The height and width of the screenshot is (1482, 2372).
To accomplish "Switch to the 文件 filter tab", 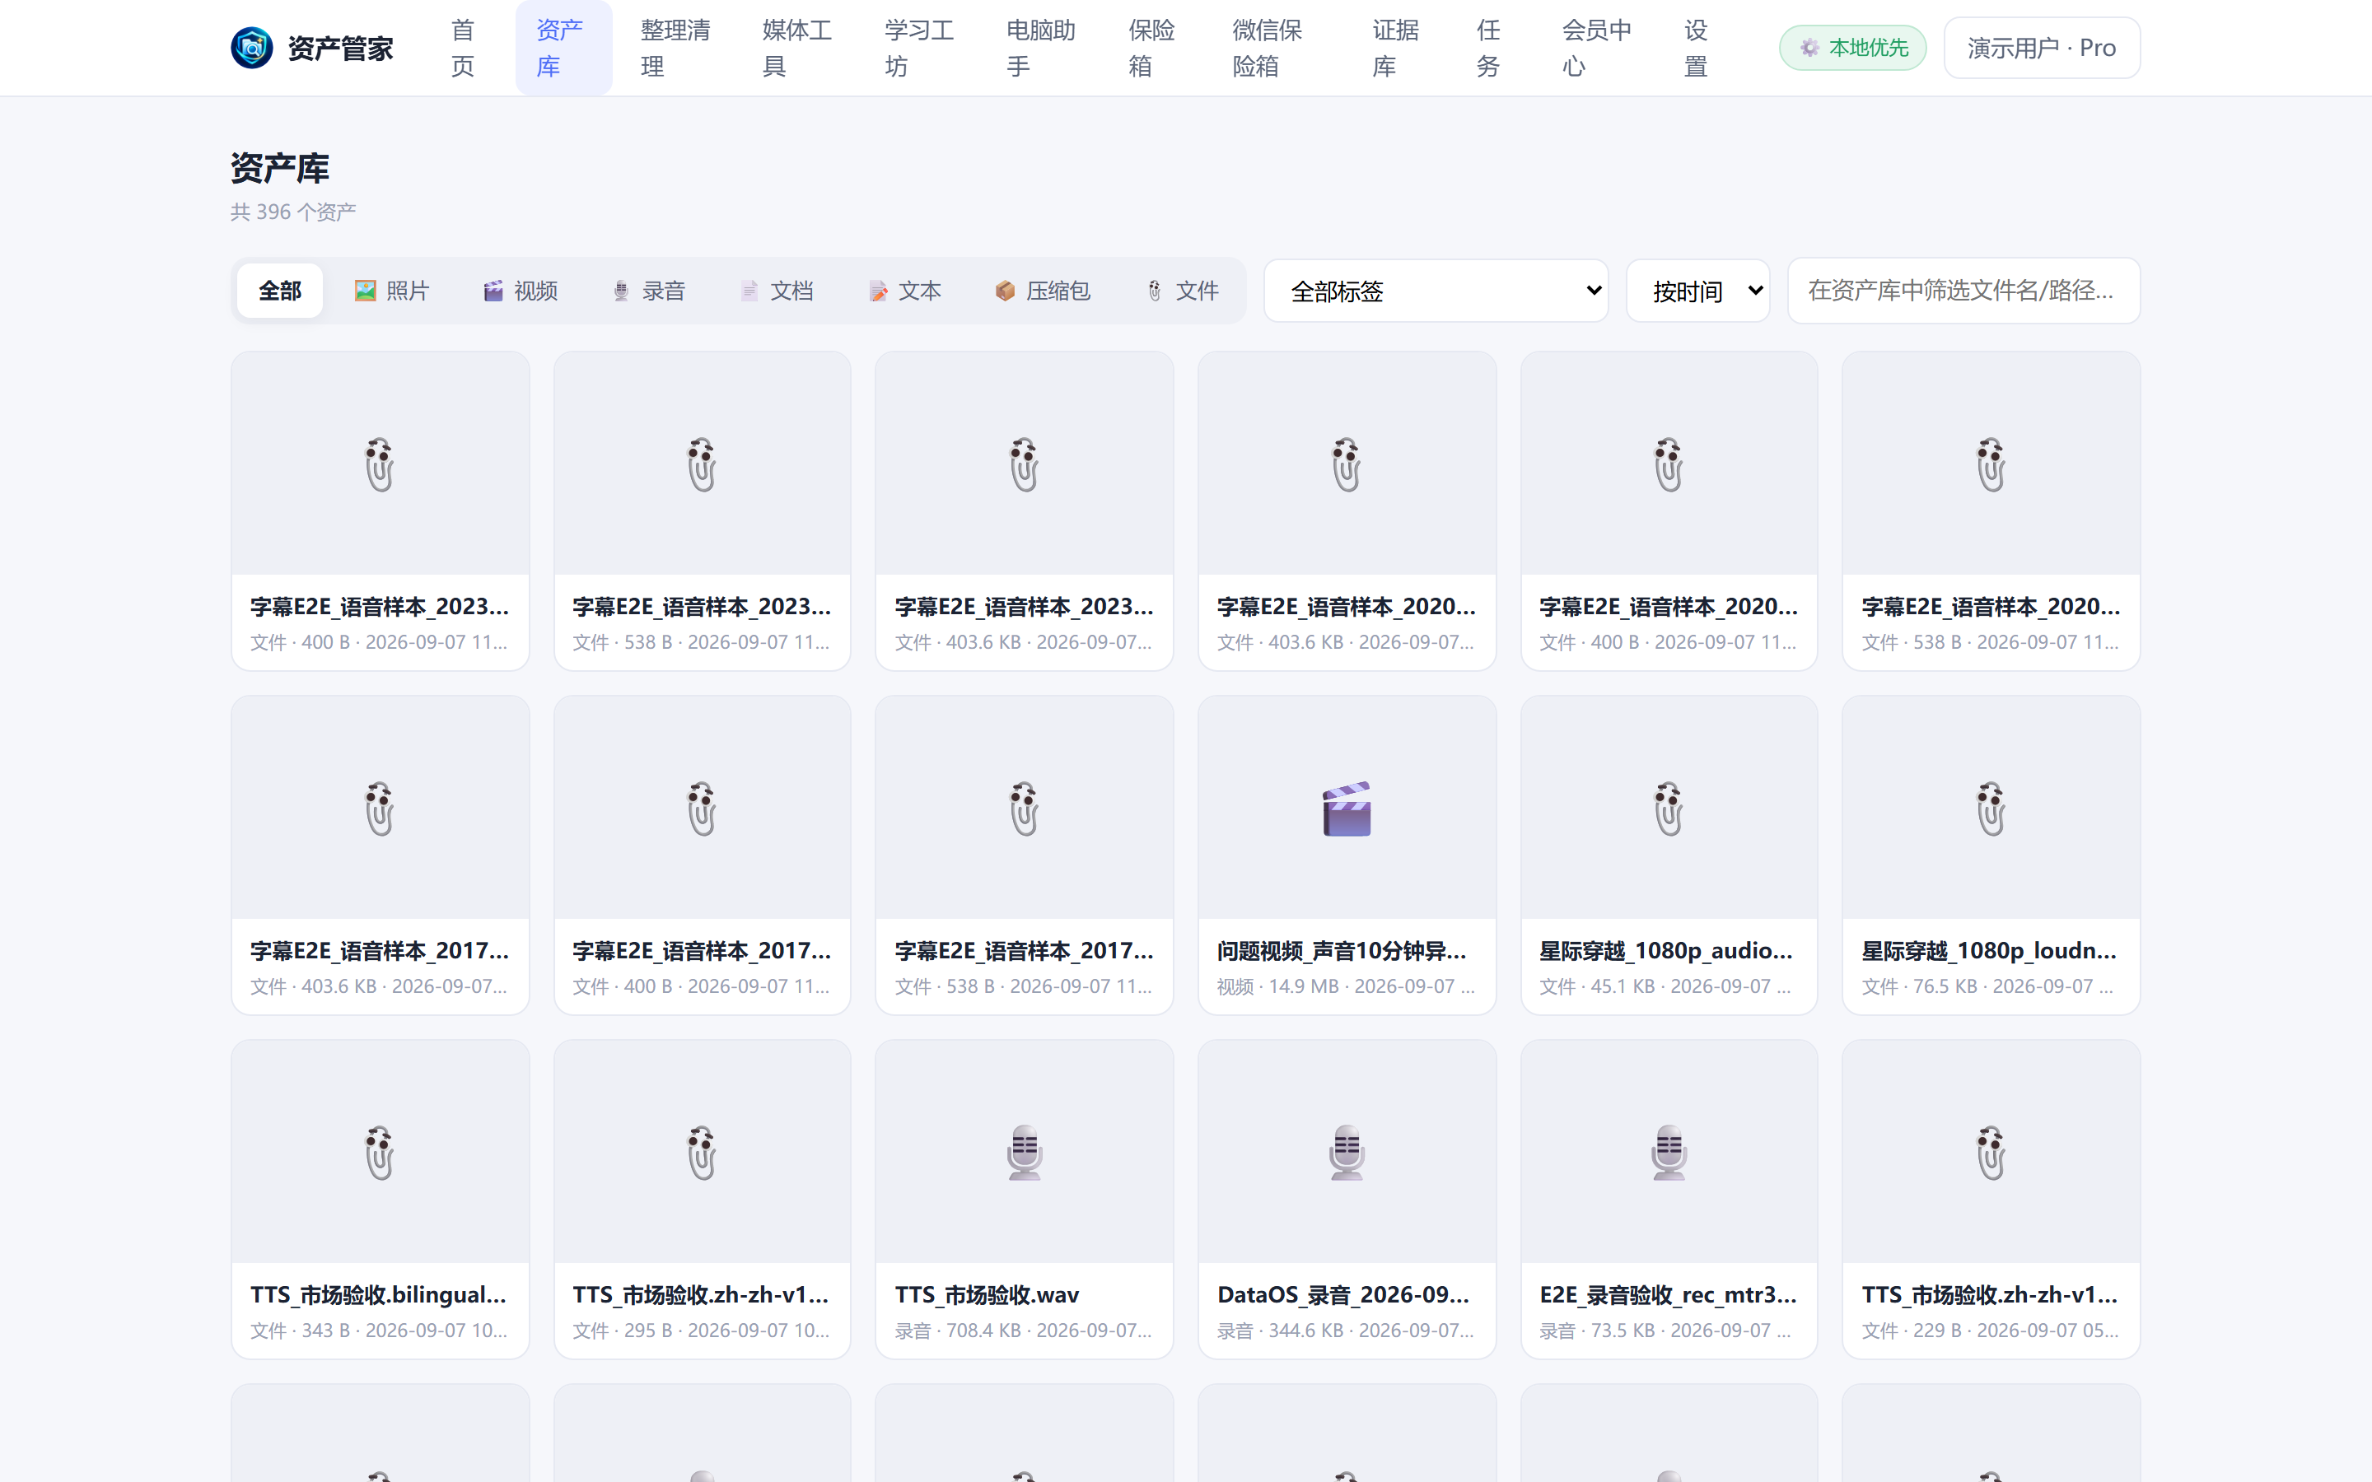I will click(1182, 291).
